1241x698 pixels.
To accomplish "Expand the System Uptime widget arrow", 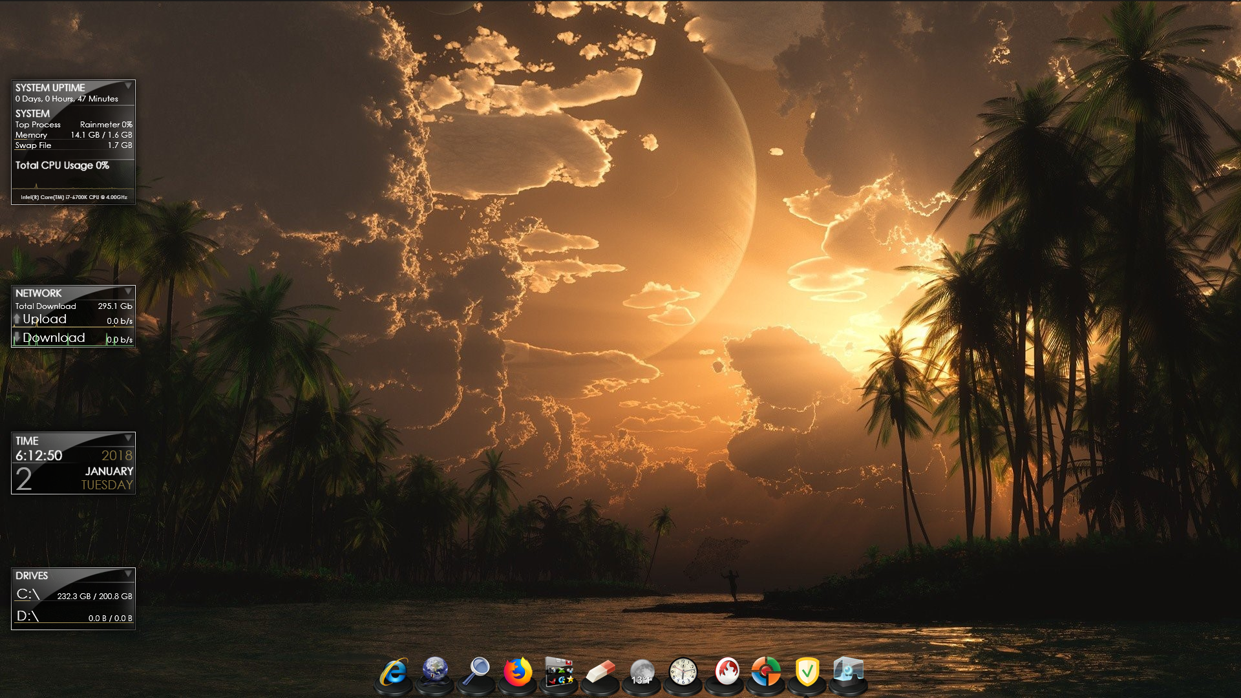I will 128,85.
